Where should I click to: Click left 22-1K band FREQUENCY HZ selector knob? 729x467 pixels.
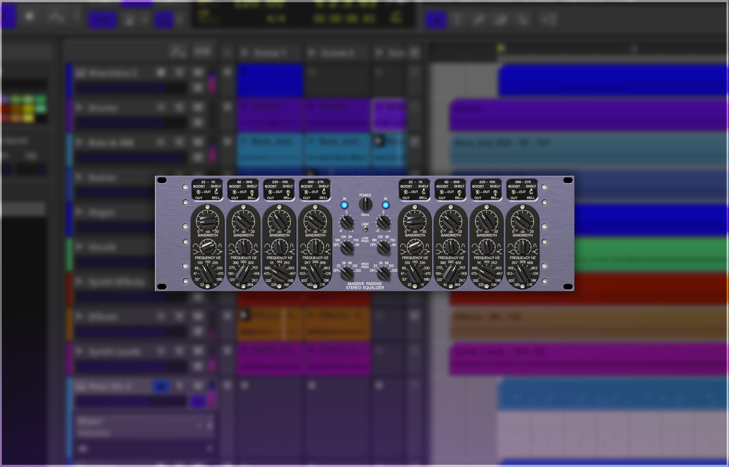coord(207,274)
